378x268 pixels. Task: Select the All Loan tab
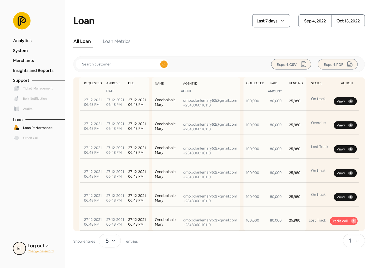82,41
